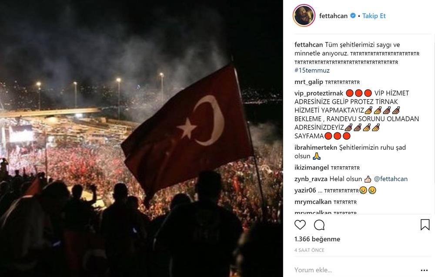Click the @fettahcan mention link
Screen dimensions: 435x277
click(x=391, y=179)
